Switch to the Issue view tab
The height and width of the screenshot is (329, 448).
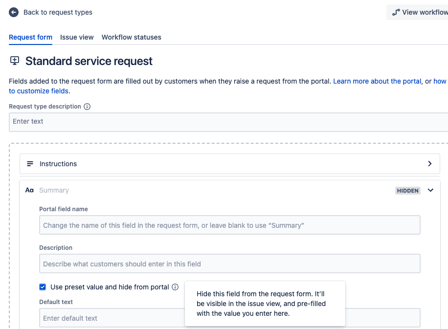pyautogui.click(x=77, y=37)
